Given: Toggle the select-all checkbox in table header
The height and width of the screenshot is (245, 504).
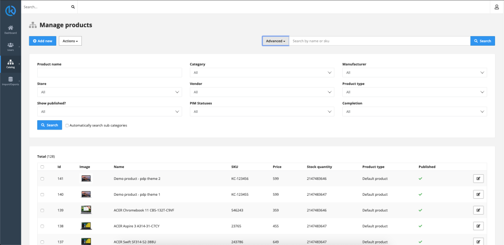Looking at the screenshot, I should (x=43, y=167).
